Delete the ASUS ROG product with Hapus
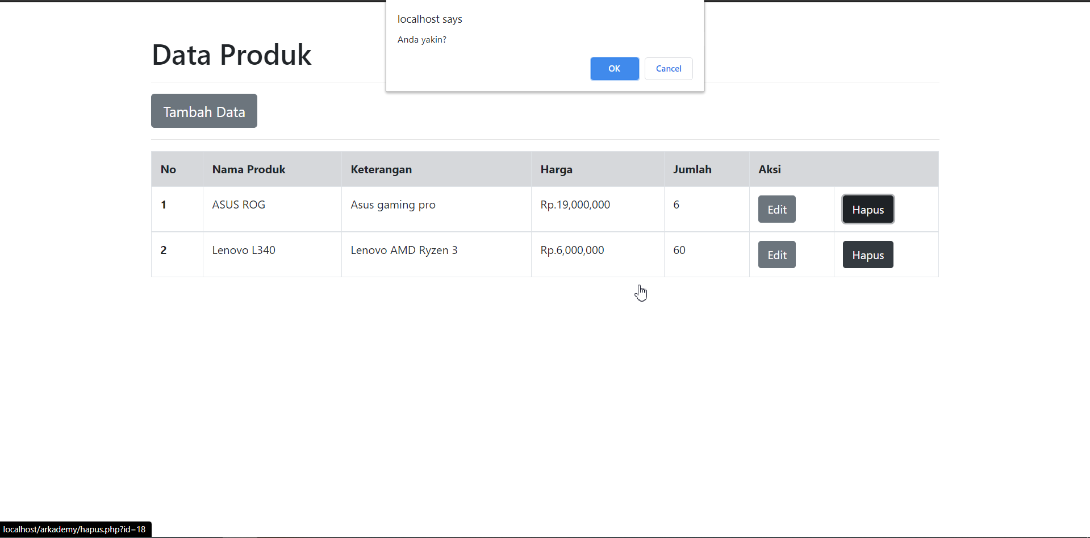The height and width of the screenshot is (538, 1090). [x=867, y=208]
